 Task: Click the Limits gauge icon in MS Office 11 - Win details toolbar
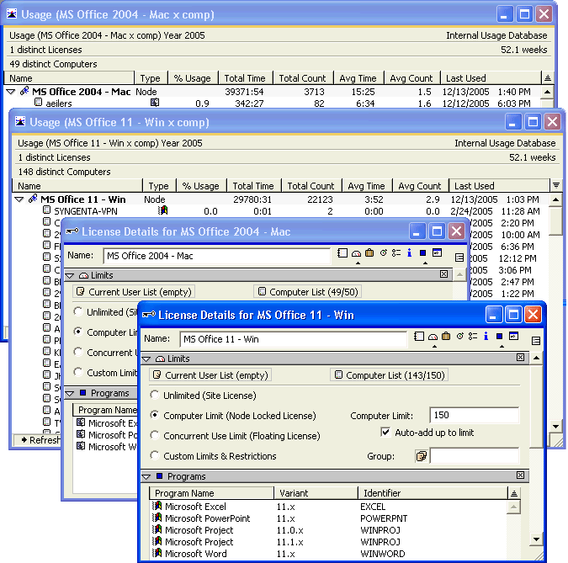click(x=433, y=337)
